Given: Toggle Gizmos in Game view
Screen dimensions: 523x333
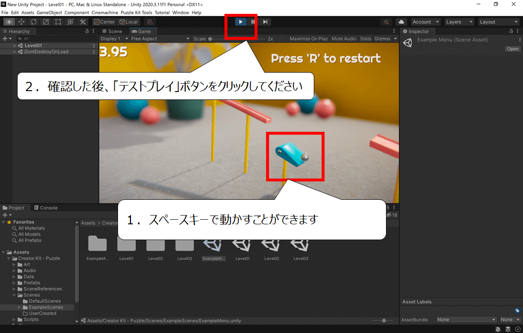Looking at the screenshot, I should (382, 39).
